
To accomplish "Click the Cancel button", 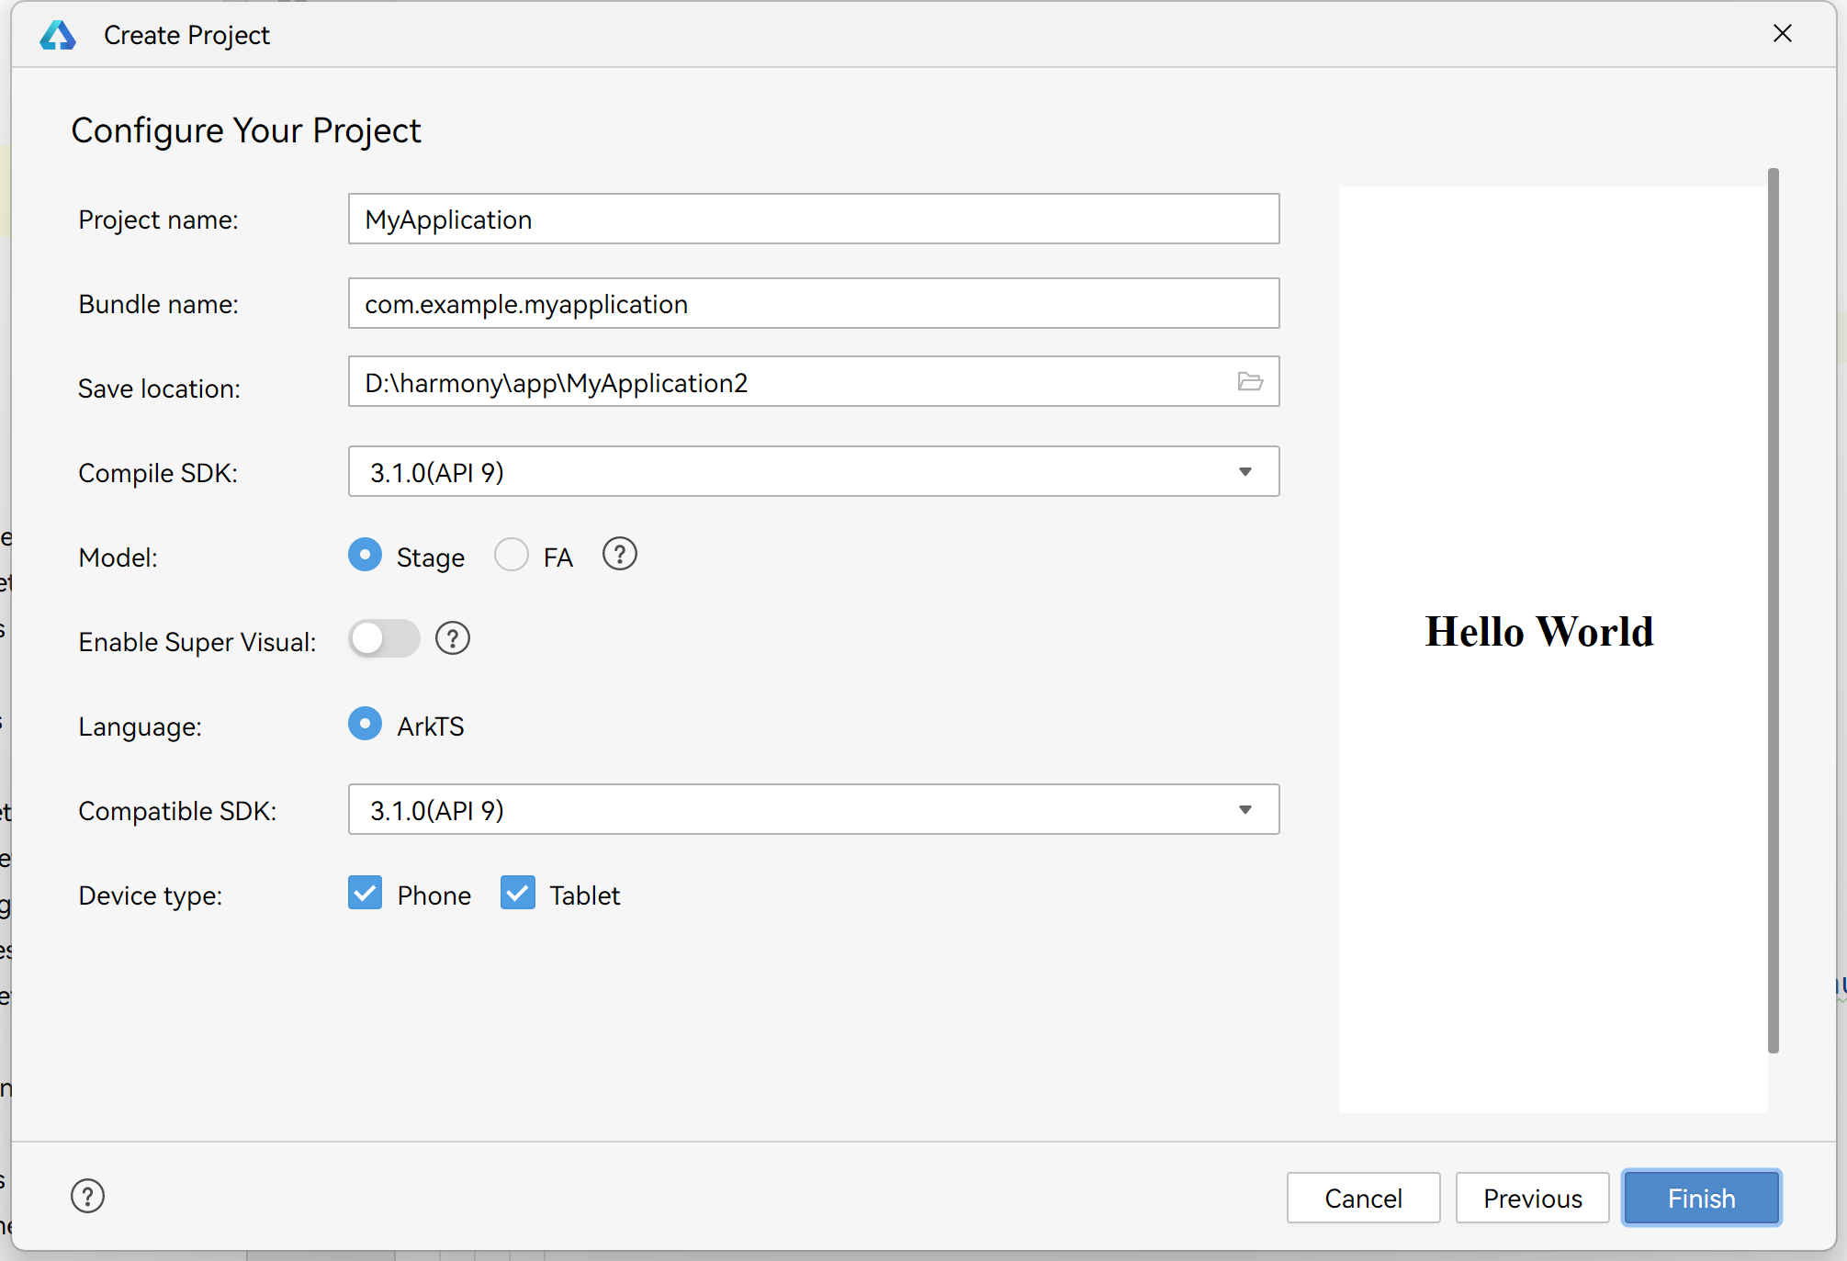I will point(1363,1198).
